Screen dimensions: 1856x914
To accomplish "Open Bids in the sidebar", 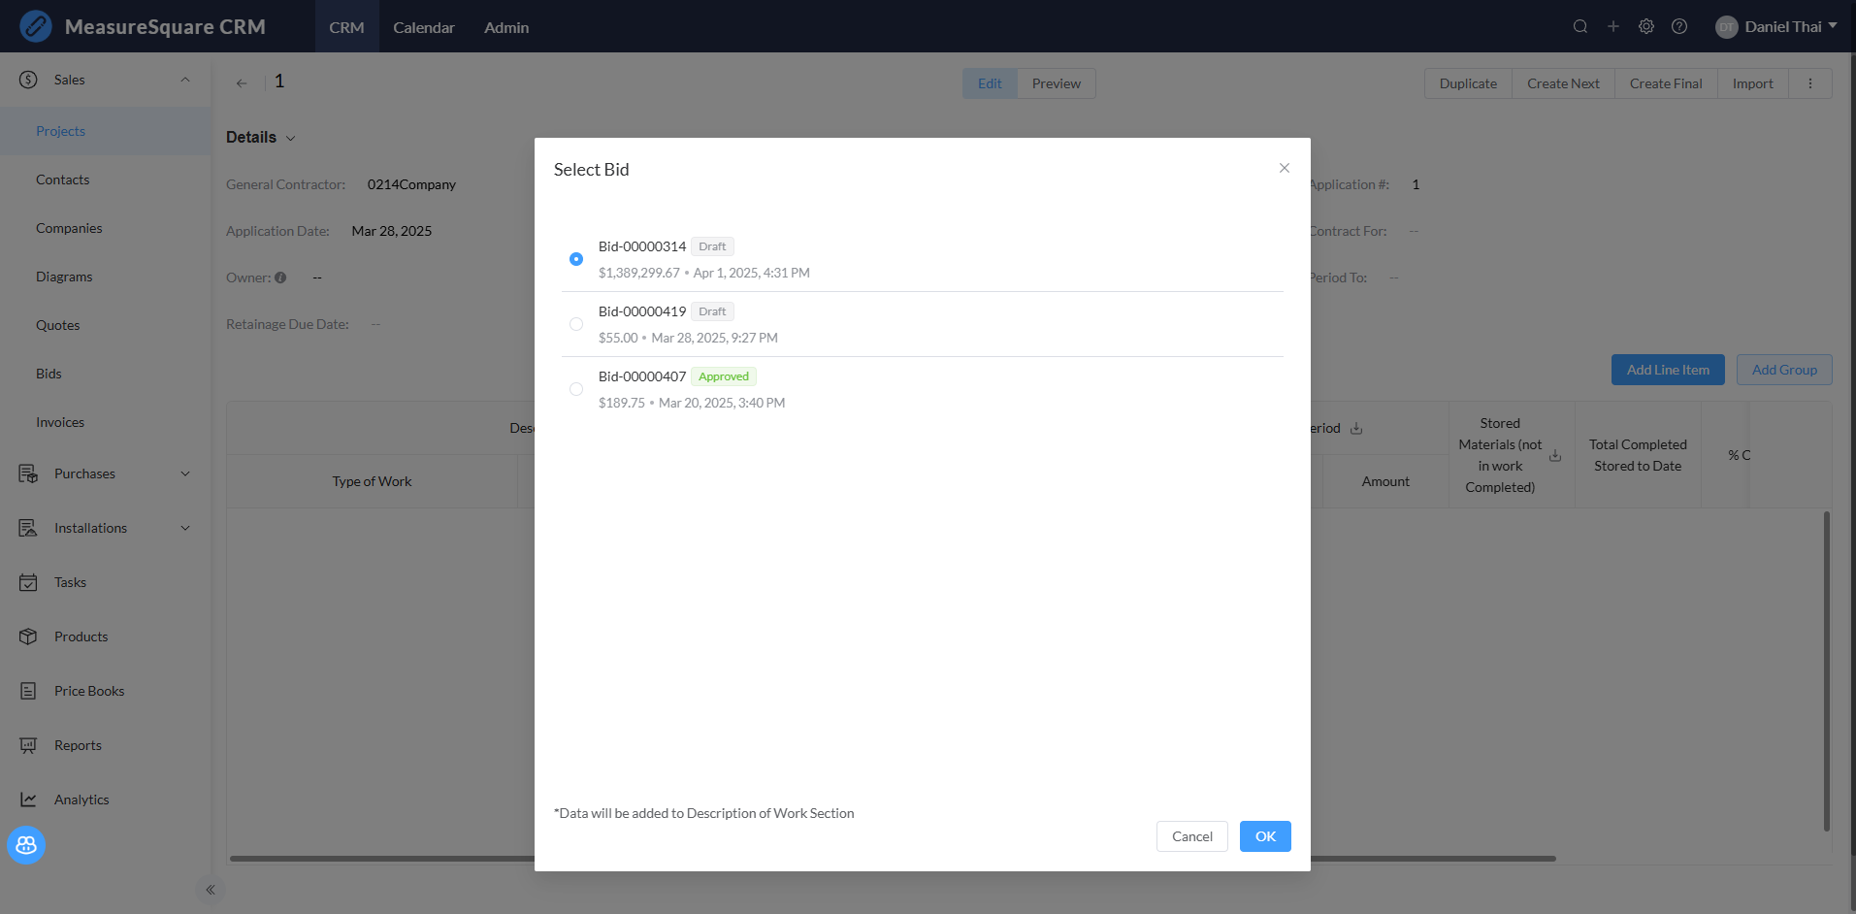I will click(x=106, y=374).
